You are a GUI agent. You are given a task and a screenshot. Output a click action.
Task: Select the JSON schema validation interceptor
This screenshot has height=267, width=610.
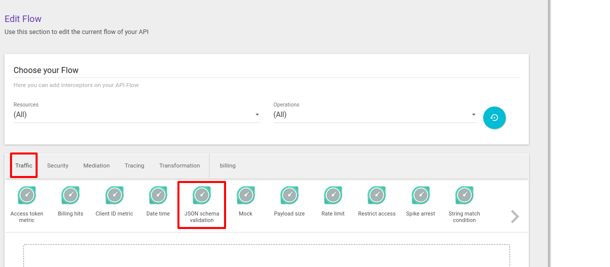pyautogui.click(x=201, y=195)
